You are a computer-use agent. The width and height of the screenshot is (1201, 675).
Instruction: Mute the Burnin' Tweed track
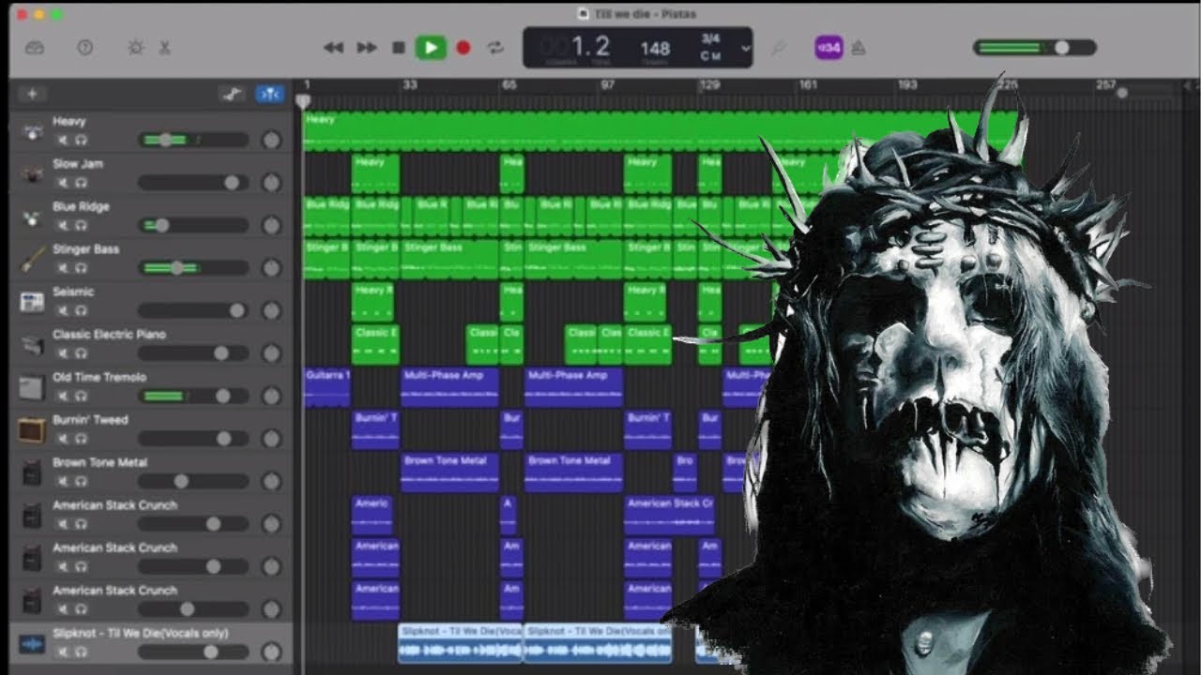point(64,439)
